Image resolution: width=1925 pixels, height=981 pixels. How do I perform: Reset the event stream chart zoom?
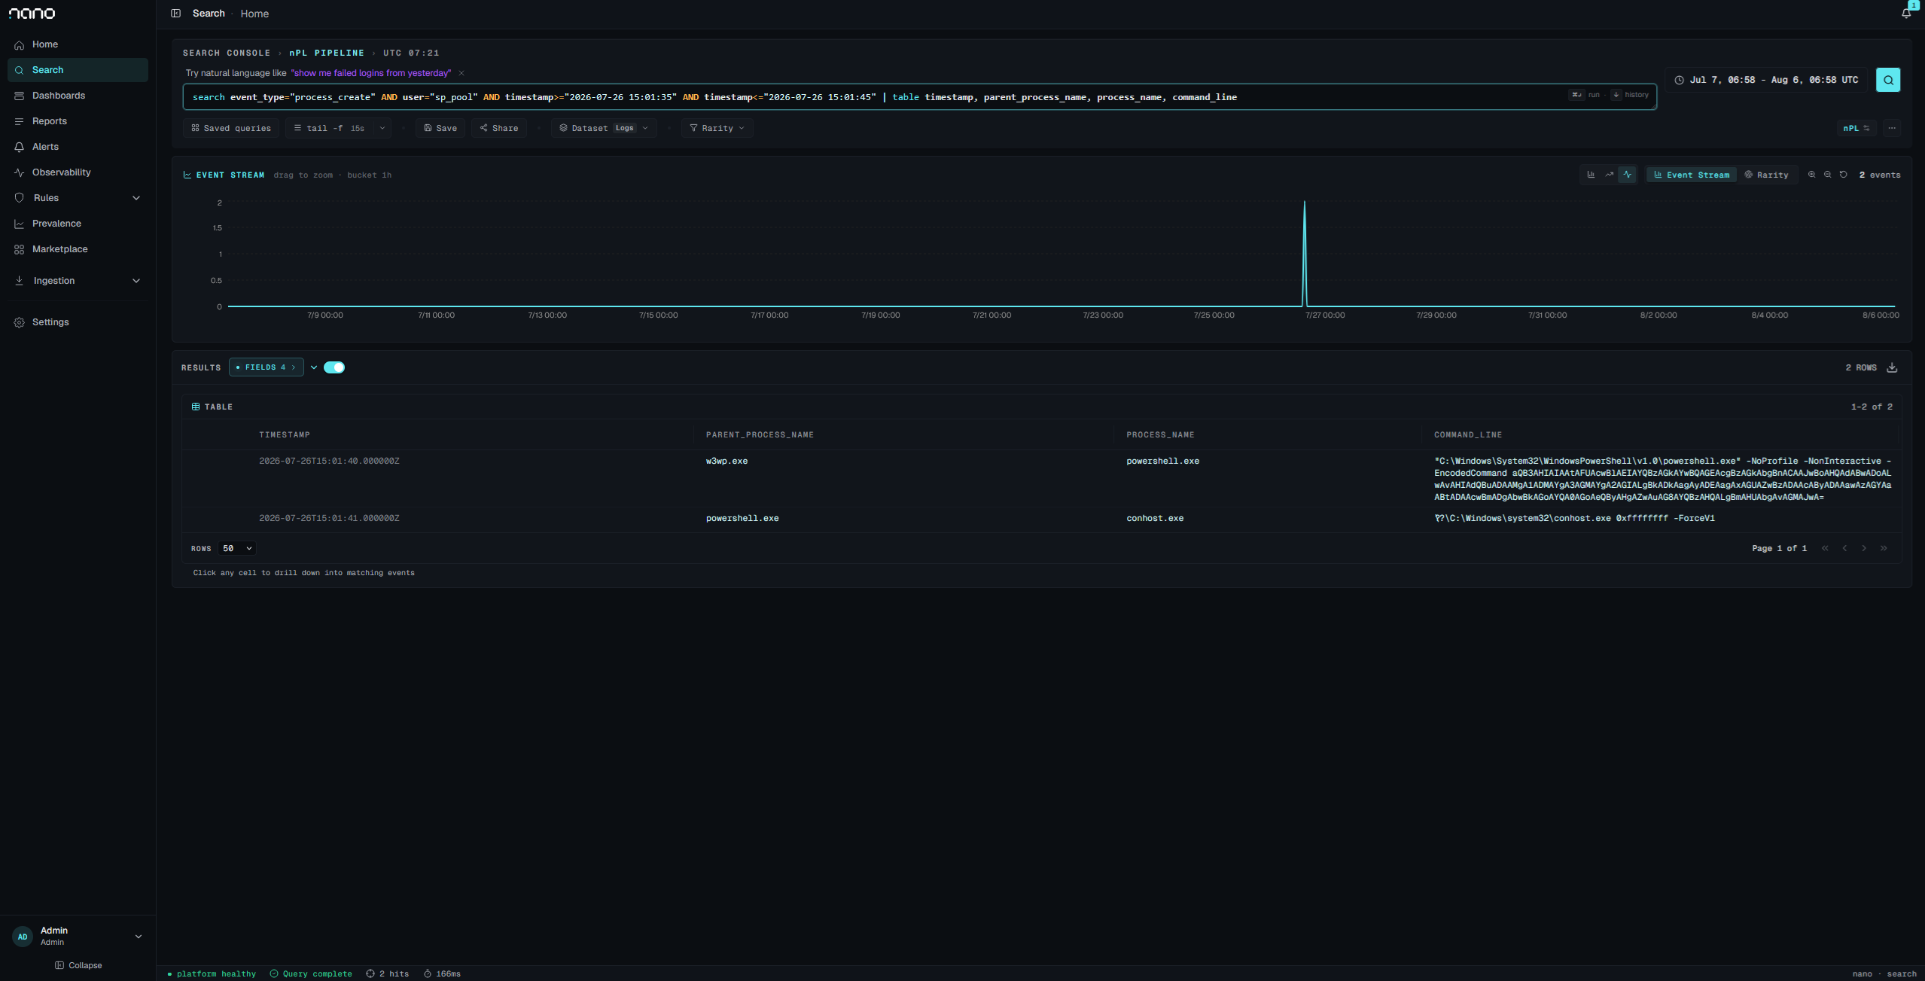1844,175
